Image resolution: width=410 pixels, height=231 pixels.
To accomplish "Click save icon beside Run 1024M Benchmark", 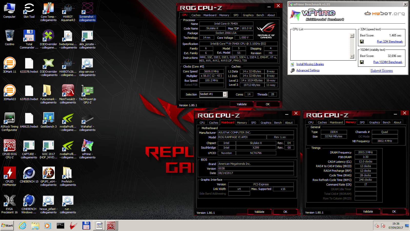I will tap(362, 62).
